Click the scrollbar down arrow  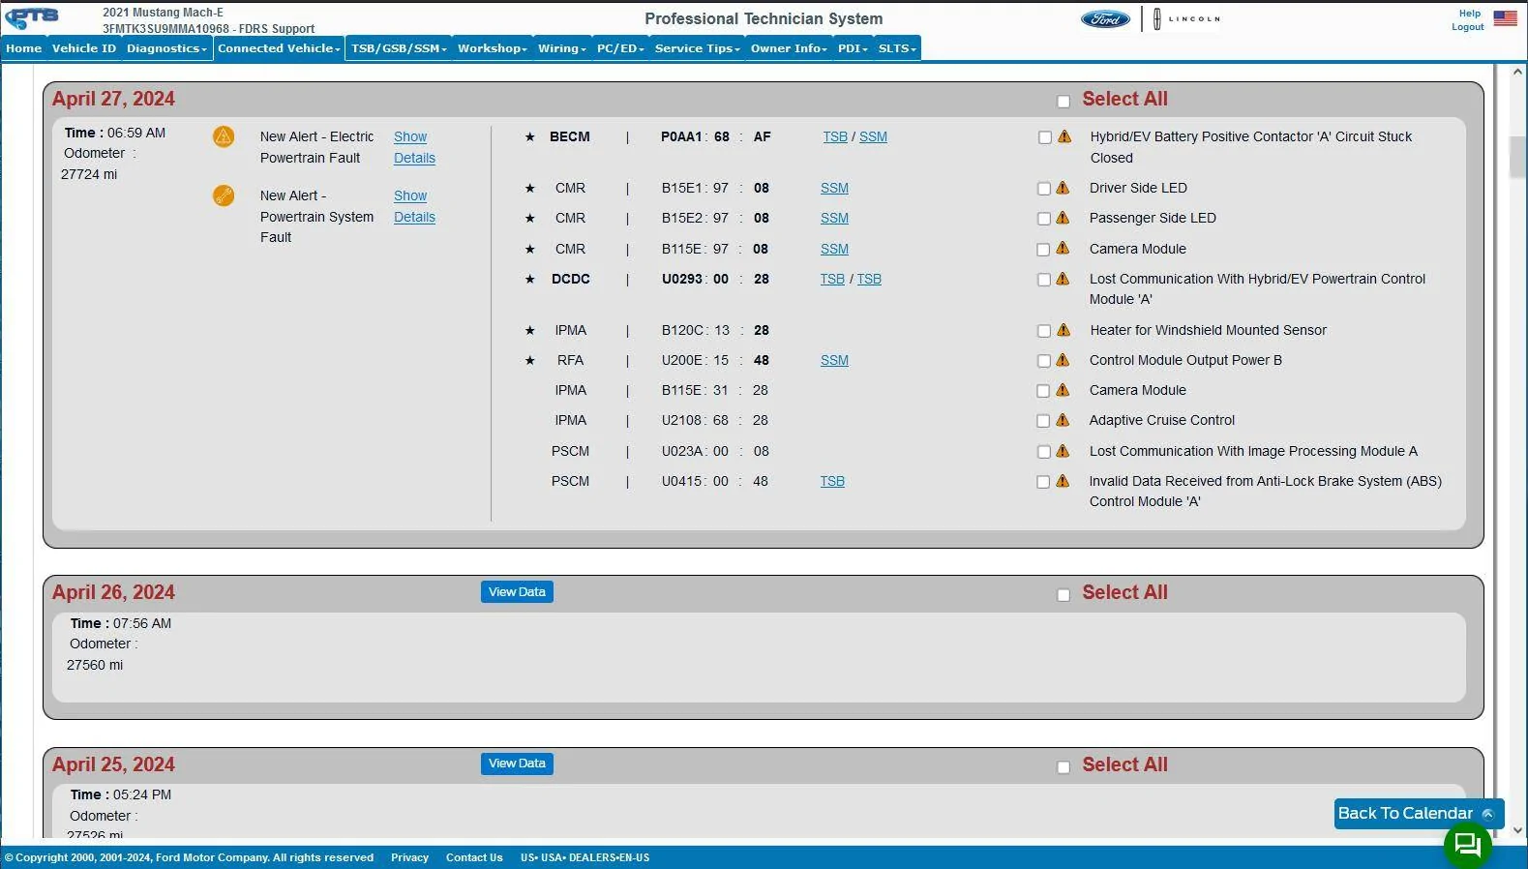coord(1517,830)
